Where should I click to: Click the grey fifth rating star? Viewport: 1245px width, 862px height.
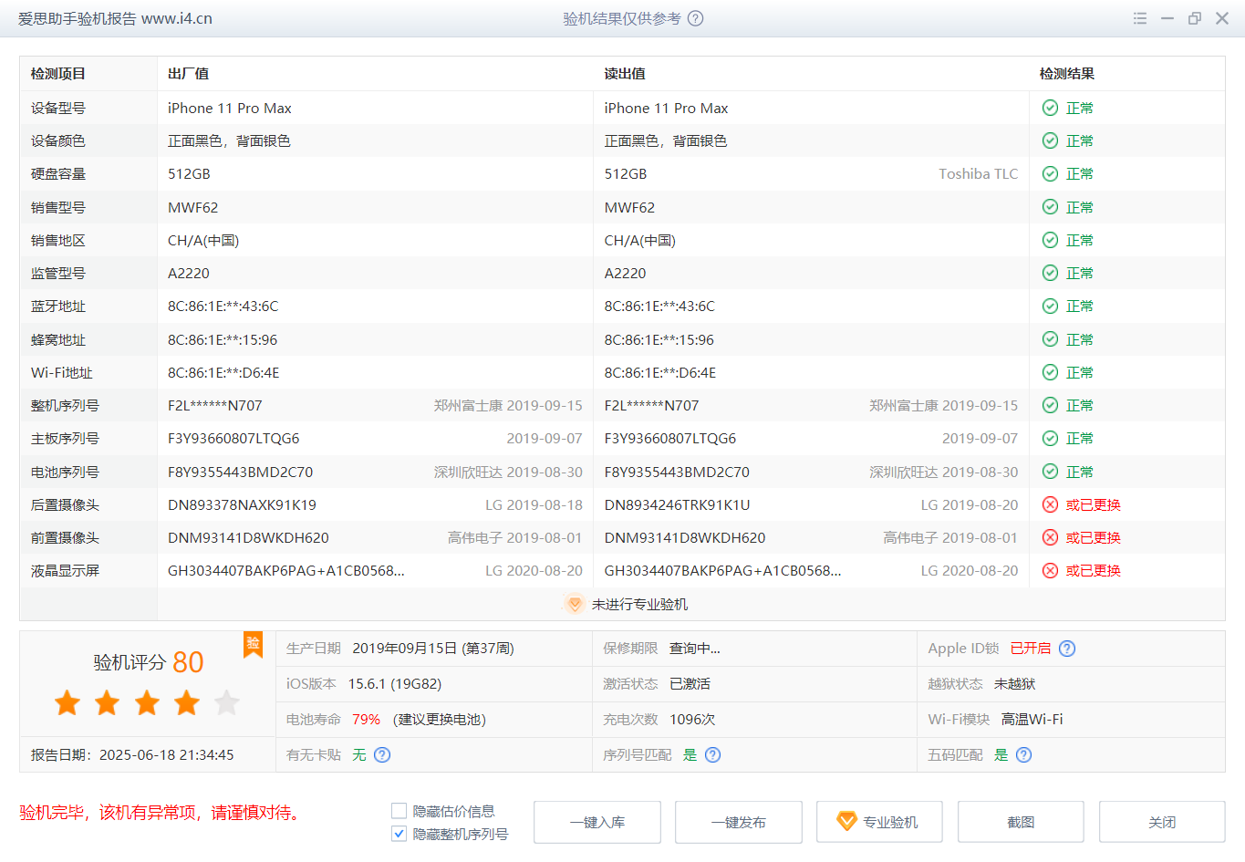(226, 702)
